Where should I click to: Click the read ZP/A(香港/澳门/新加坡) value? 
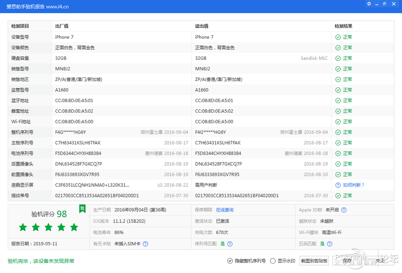pos(218,79)
